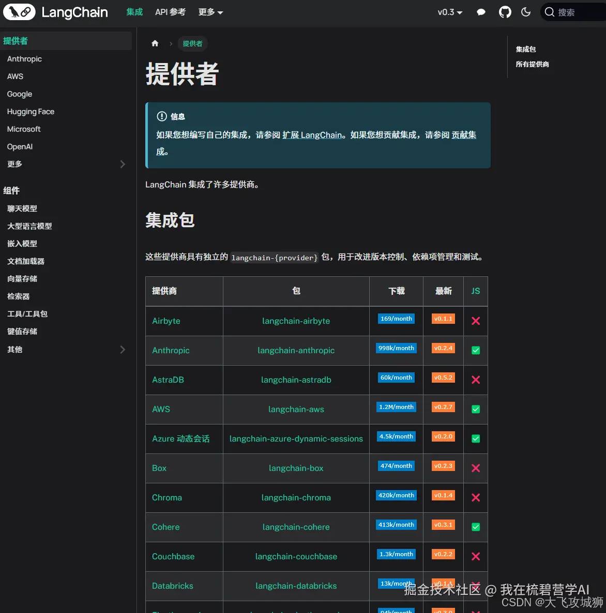Click the 1.2M/month download badge
606x613 pixels.
(396, 407)
